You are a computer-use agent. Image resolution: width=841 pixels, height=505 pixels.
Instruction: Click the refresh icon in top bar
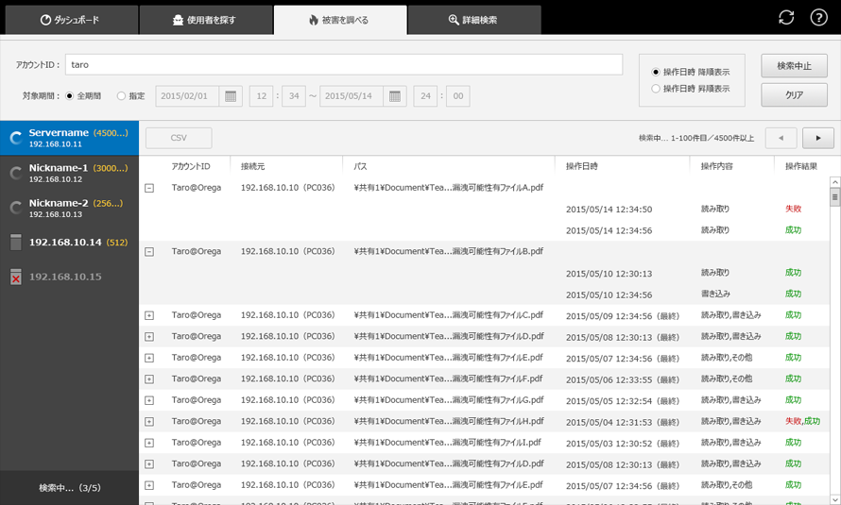click(x=786, y=18)
